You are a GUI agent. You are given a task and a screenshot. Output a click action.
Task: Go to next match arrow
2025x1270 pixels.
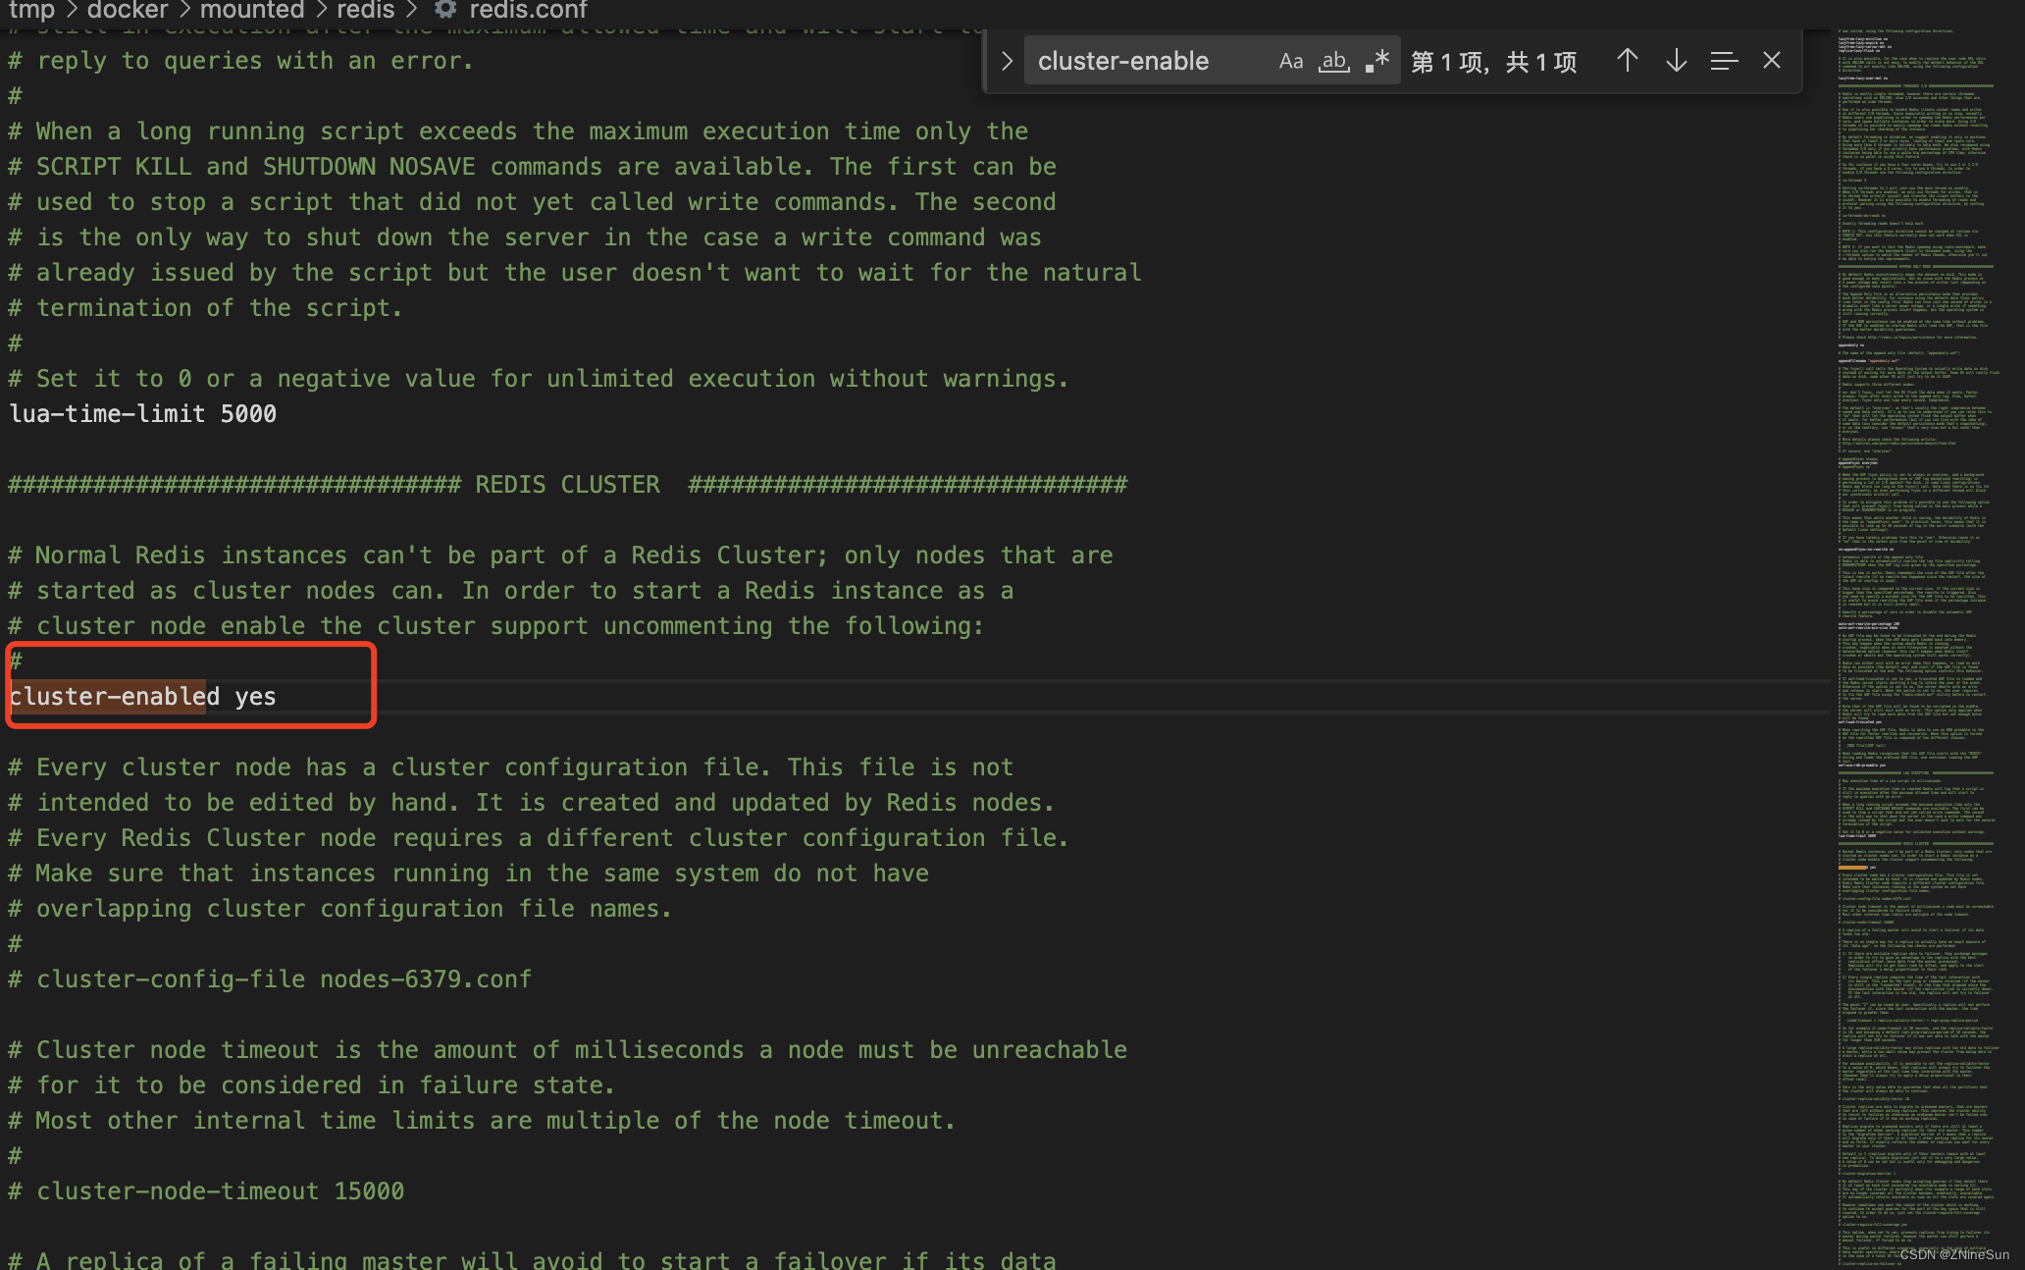(x=1676, y=61)
